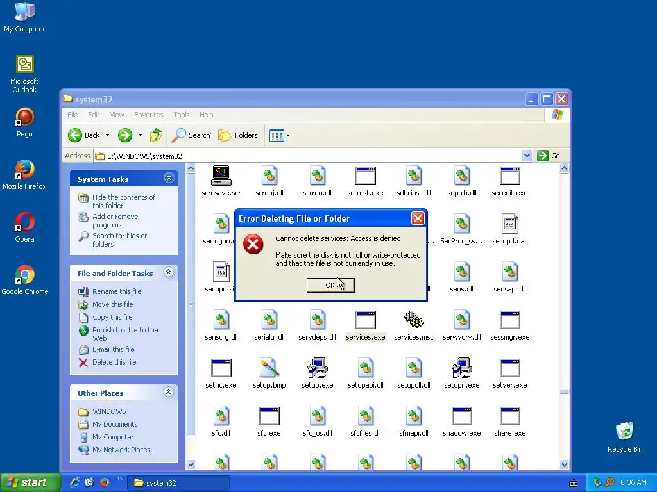Viewport: 657px width, 492px height.
Task: Open the Edit menu
Action: point(94,115)
